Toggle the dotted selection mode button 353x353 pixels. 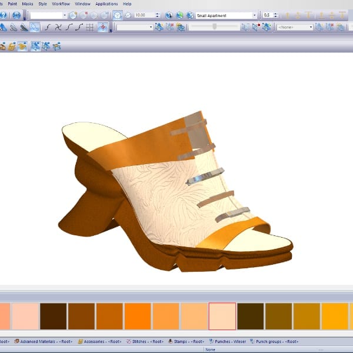pyautogui.click(x=35, y=27)
